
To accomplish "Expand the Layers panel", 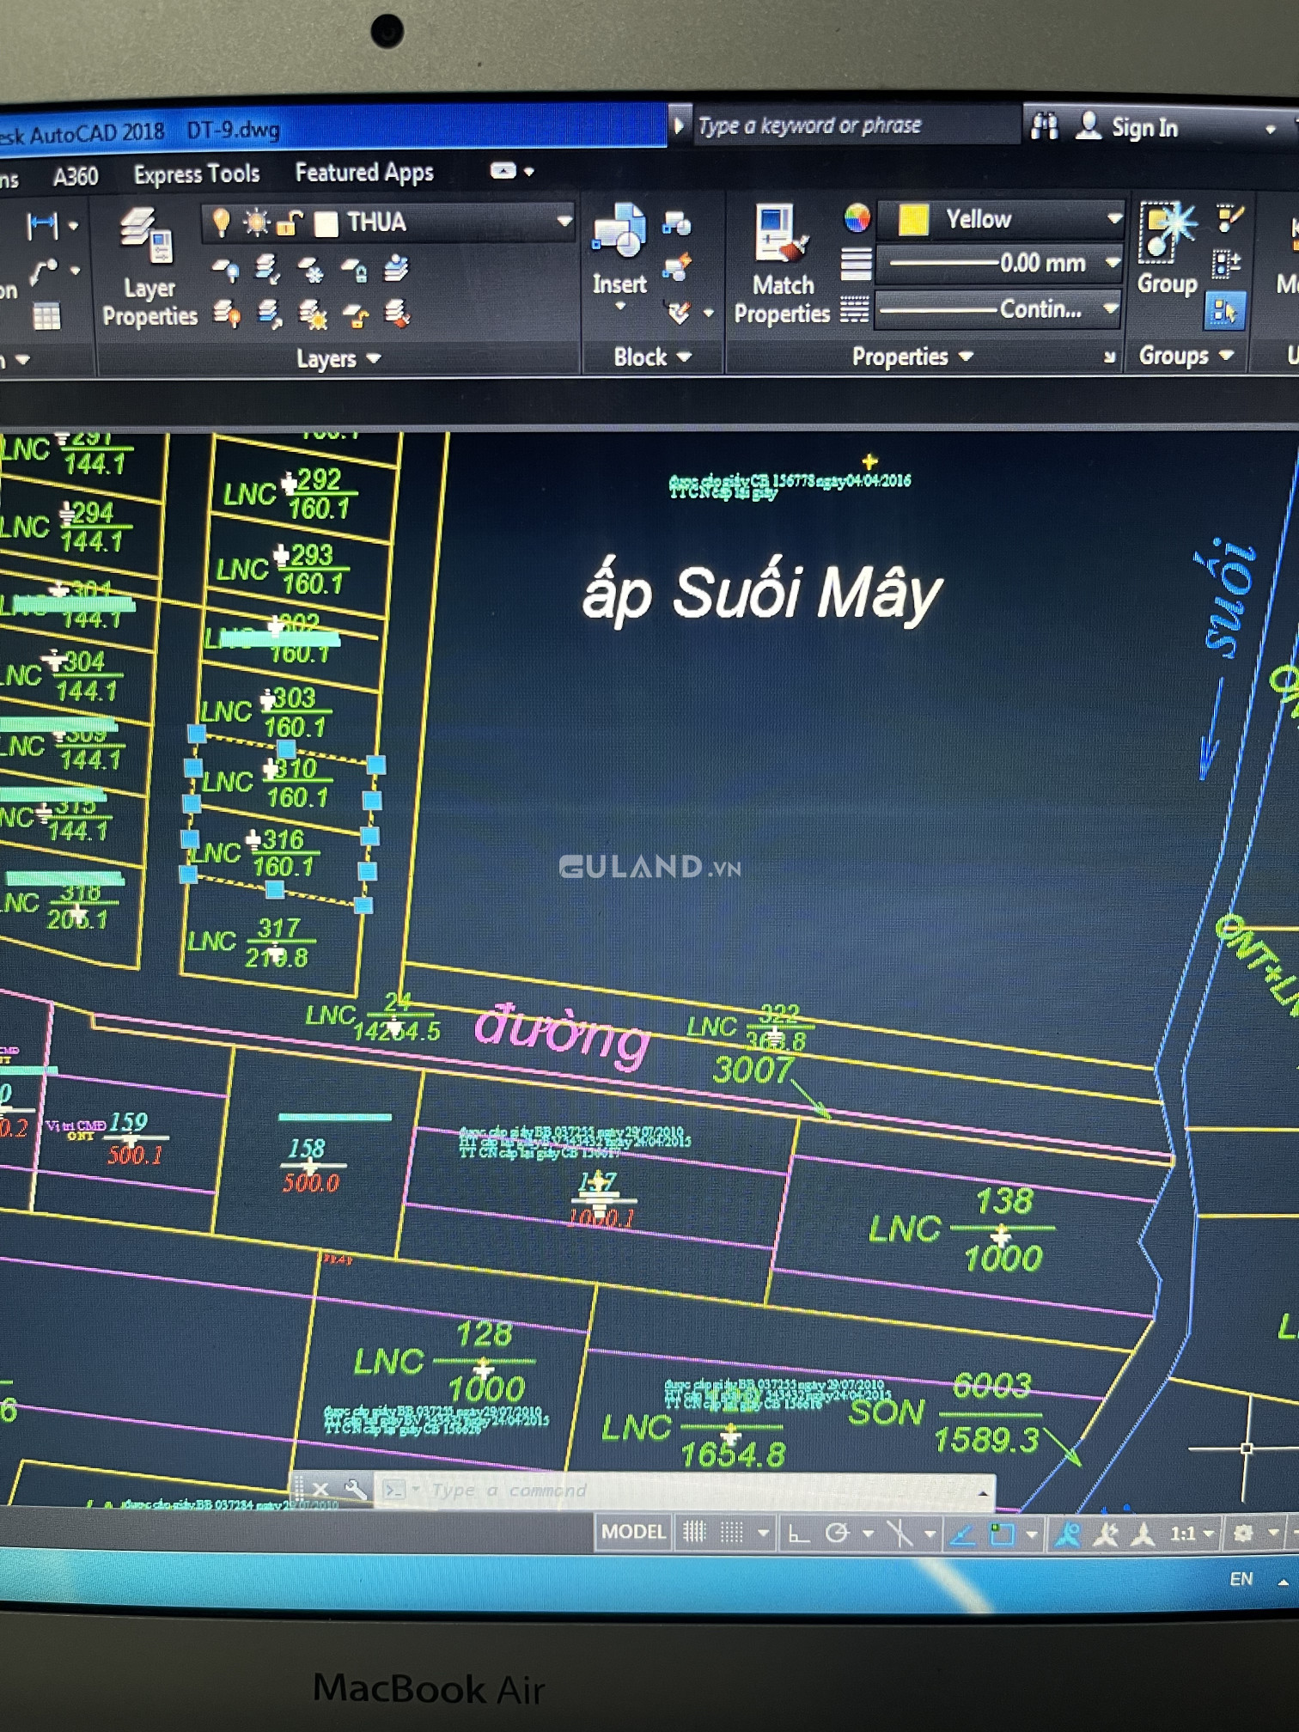I will (x=338, y=358).
